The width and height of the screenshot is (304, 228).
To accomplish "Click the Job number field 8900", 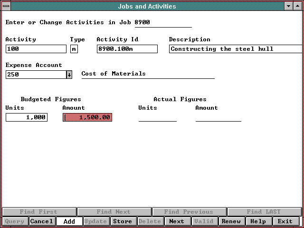I will (x=163, y=23).
